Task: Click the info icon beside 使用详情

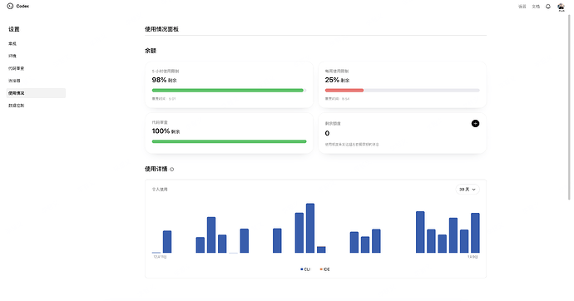Action: click(x=171, y=170)
